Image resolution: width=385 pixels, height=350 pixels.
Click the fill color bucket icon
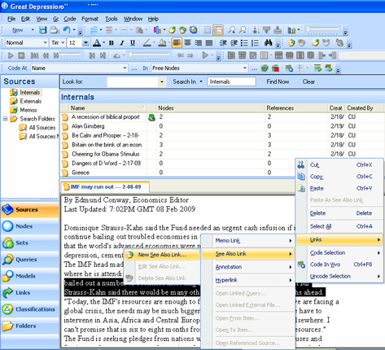(162, 43)
